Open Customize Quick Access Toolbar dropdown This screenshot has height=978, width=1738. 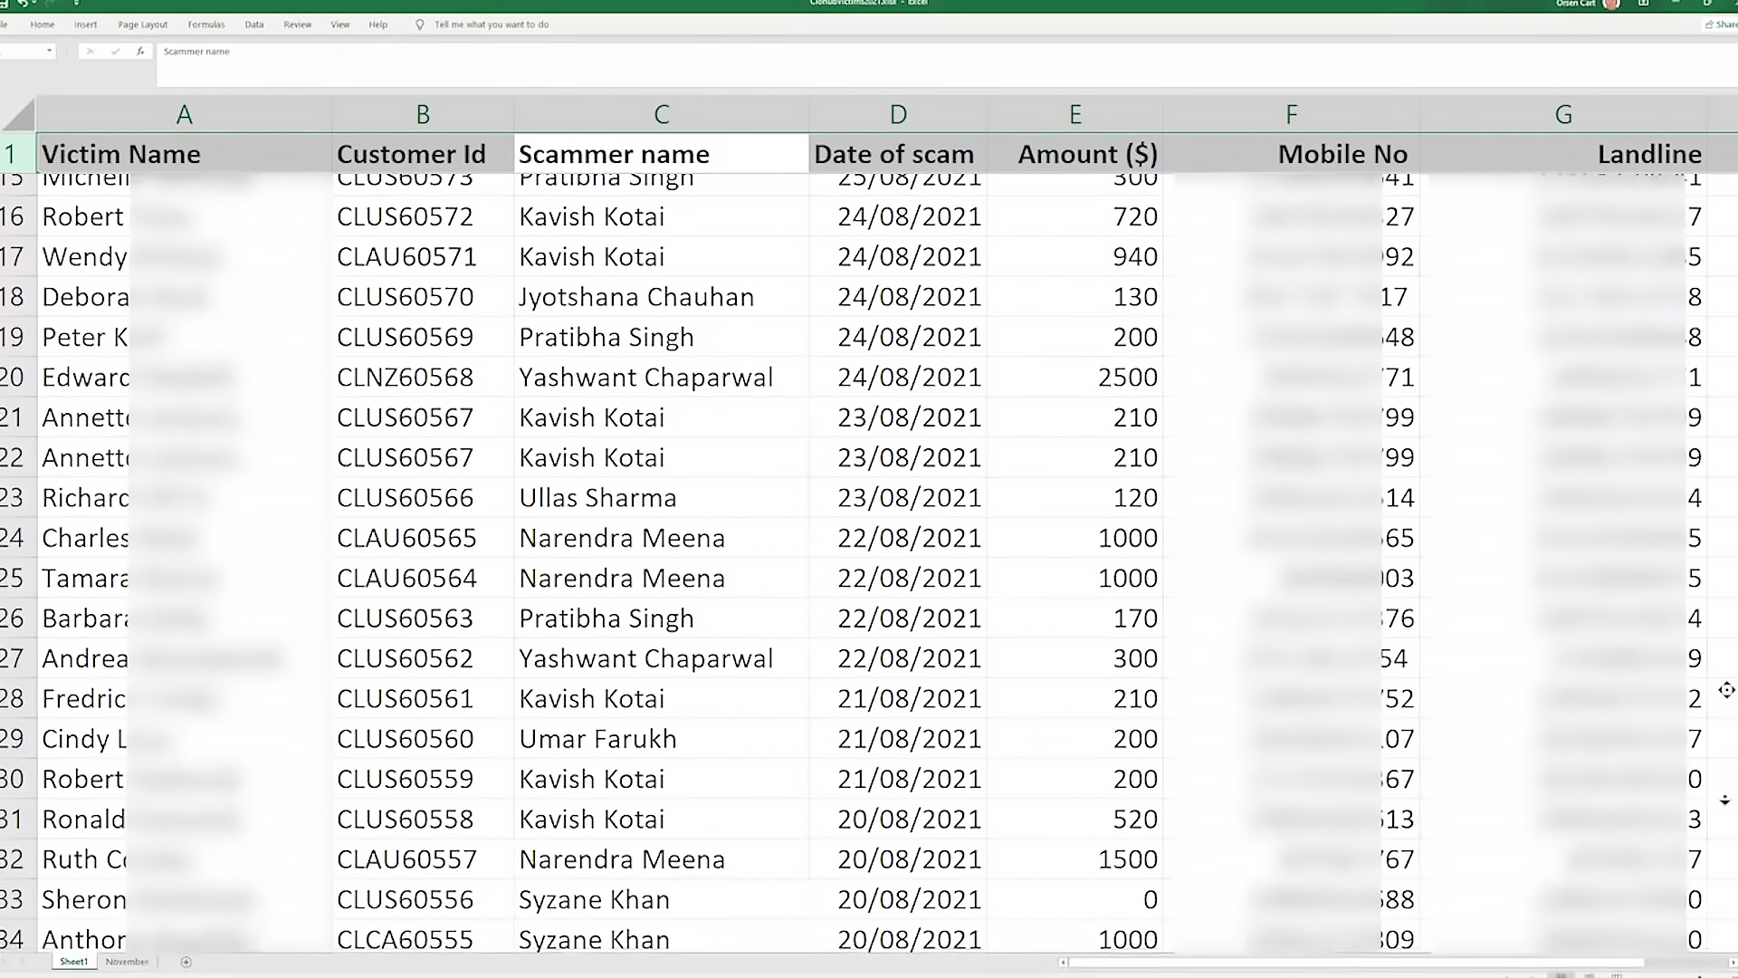[76, 4]
